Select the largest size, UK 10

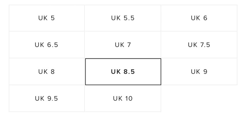(x=123, y=99)
